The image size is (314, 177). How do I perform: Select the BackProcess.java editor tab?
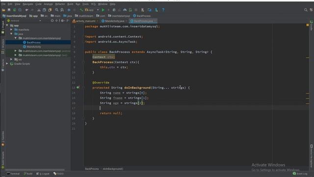(x=143, y=21)
